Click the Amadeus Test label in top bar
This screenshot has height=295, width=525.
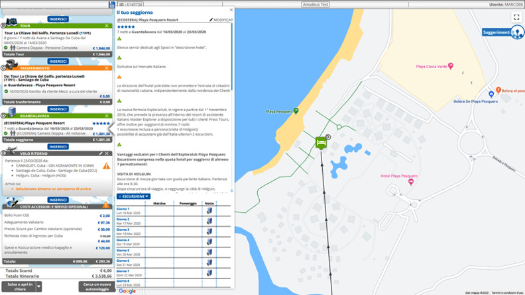pos(316,5)
